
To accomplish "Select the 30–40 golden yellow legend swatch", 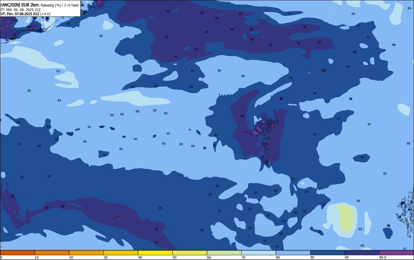I will tap(121, 253).
